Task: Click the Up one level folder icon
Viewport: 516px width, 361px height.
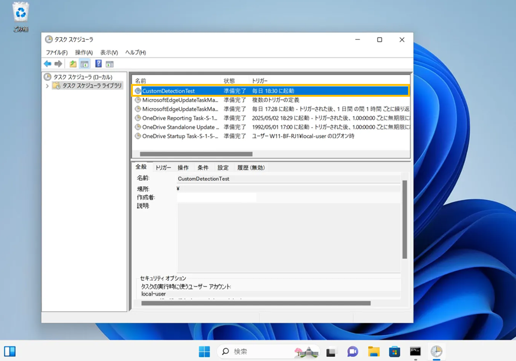Action: click(x=73, y=64)
